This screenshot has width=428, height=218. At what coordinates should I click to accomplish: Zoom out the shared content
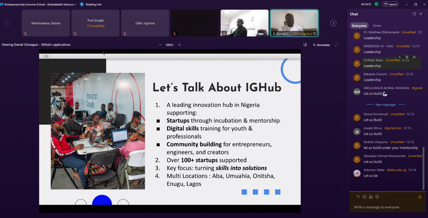[160, 45]
